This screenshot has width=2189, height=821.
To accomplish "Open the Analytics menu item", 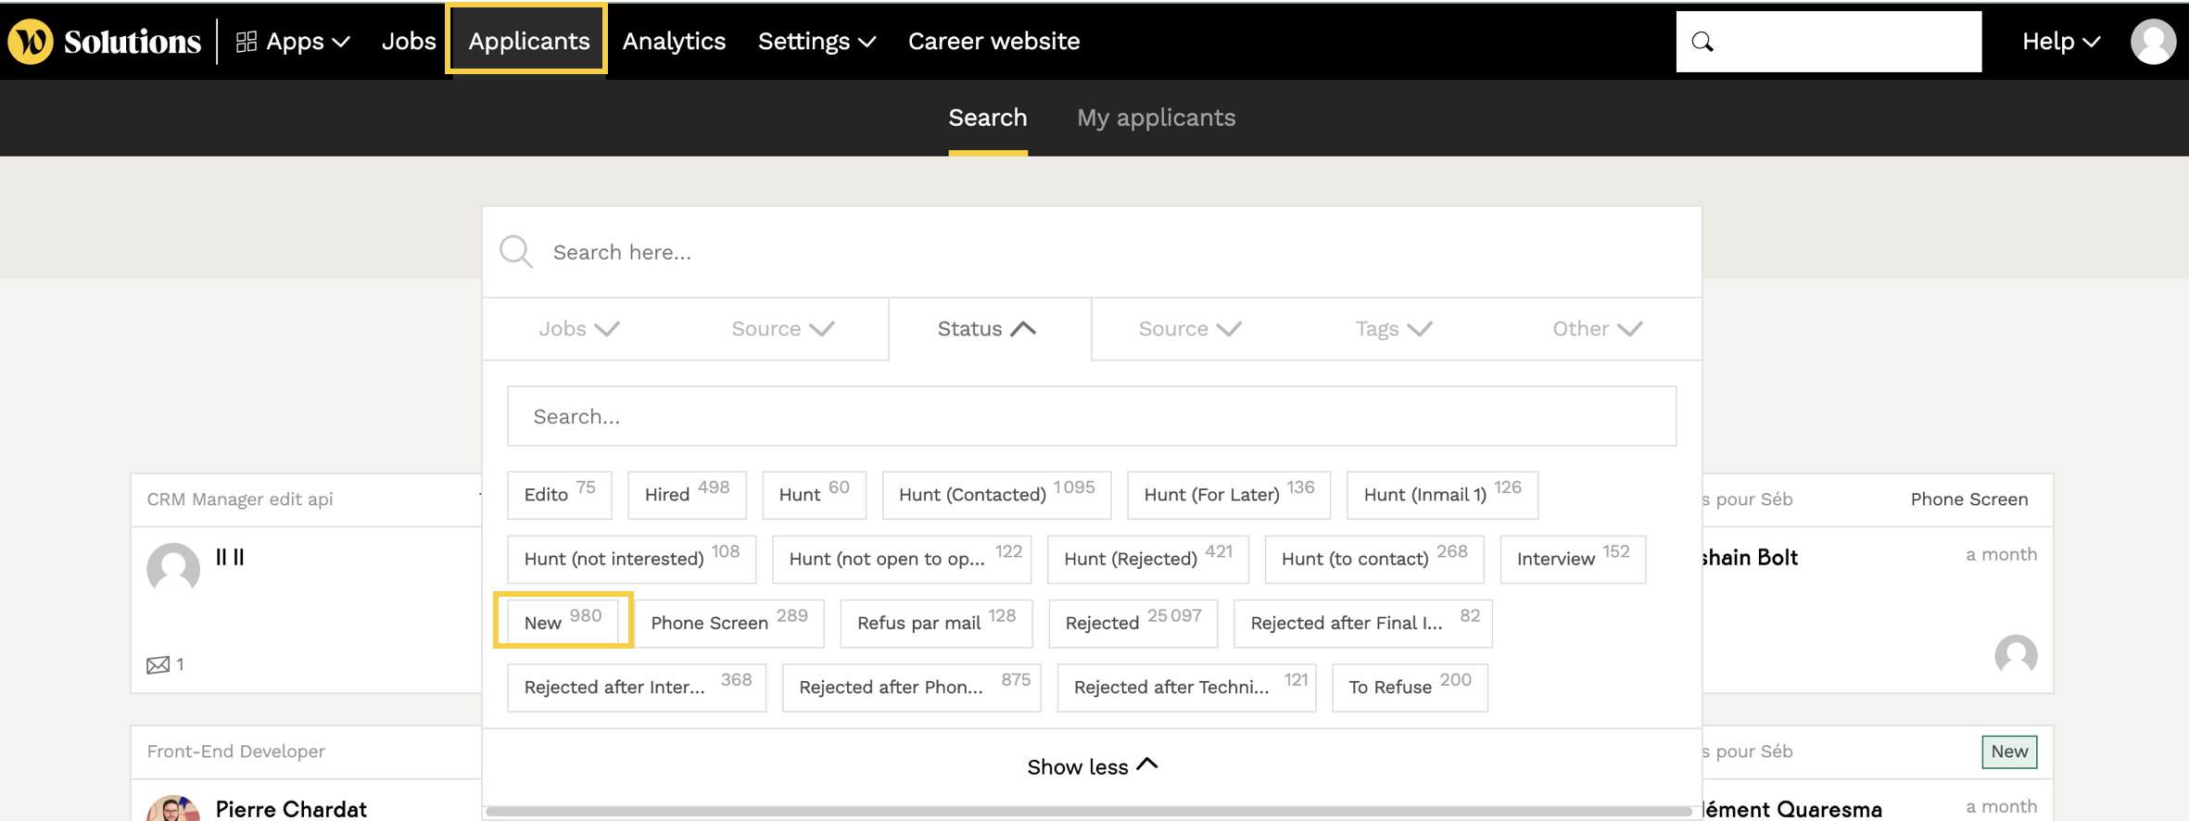I will point(674,42).
